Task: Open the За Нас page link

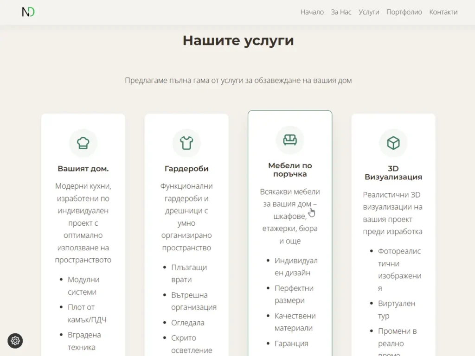Action: click(x=341, y=12)
